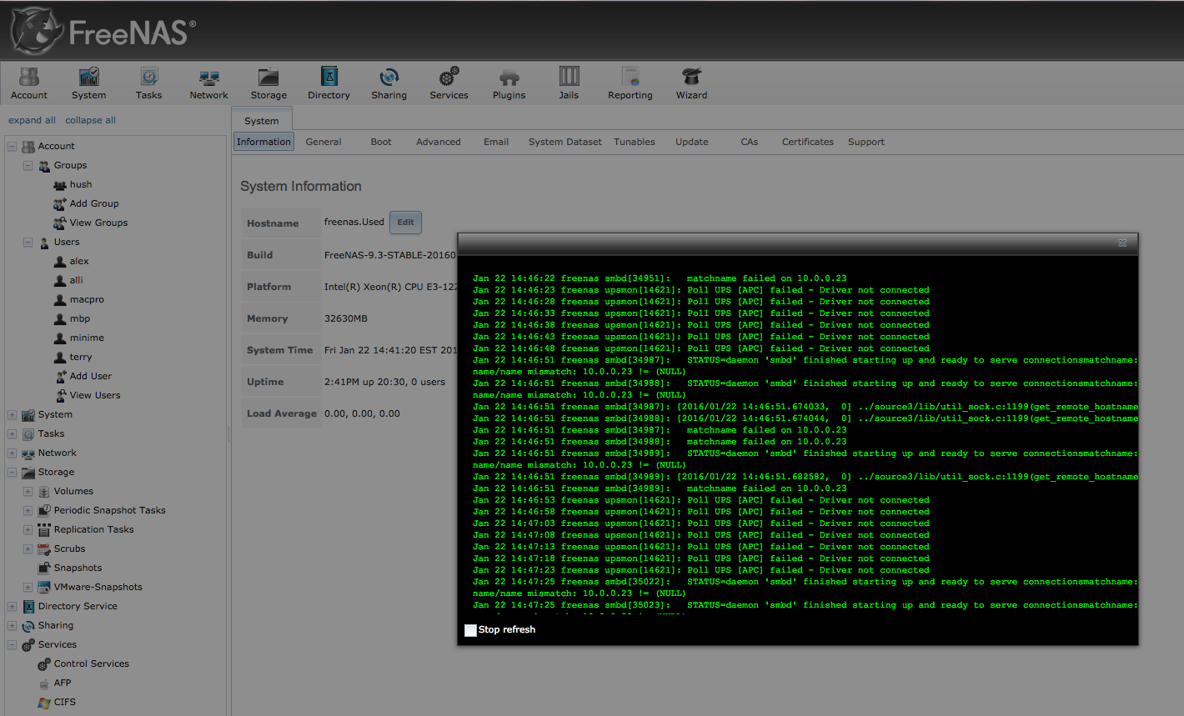Screen dimensions: 1184x716
Task: Click the group icon beside hush
Action: 60,184
